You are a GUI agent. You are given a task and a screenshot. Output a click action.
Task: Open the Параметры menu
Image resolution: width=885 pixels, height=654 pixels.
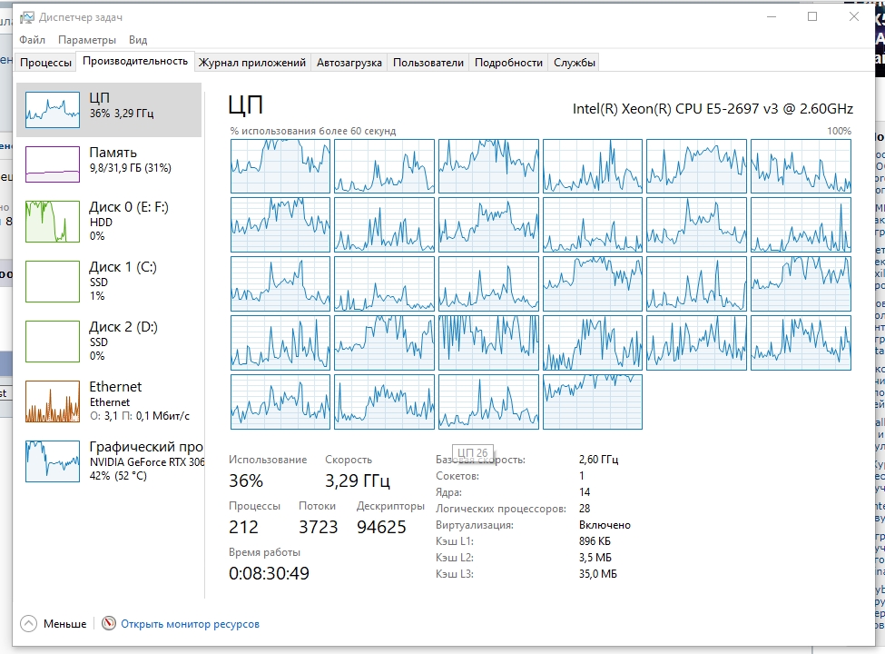click(87, 40)
